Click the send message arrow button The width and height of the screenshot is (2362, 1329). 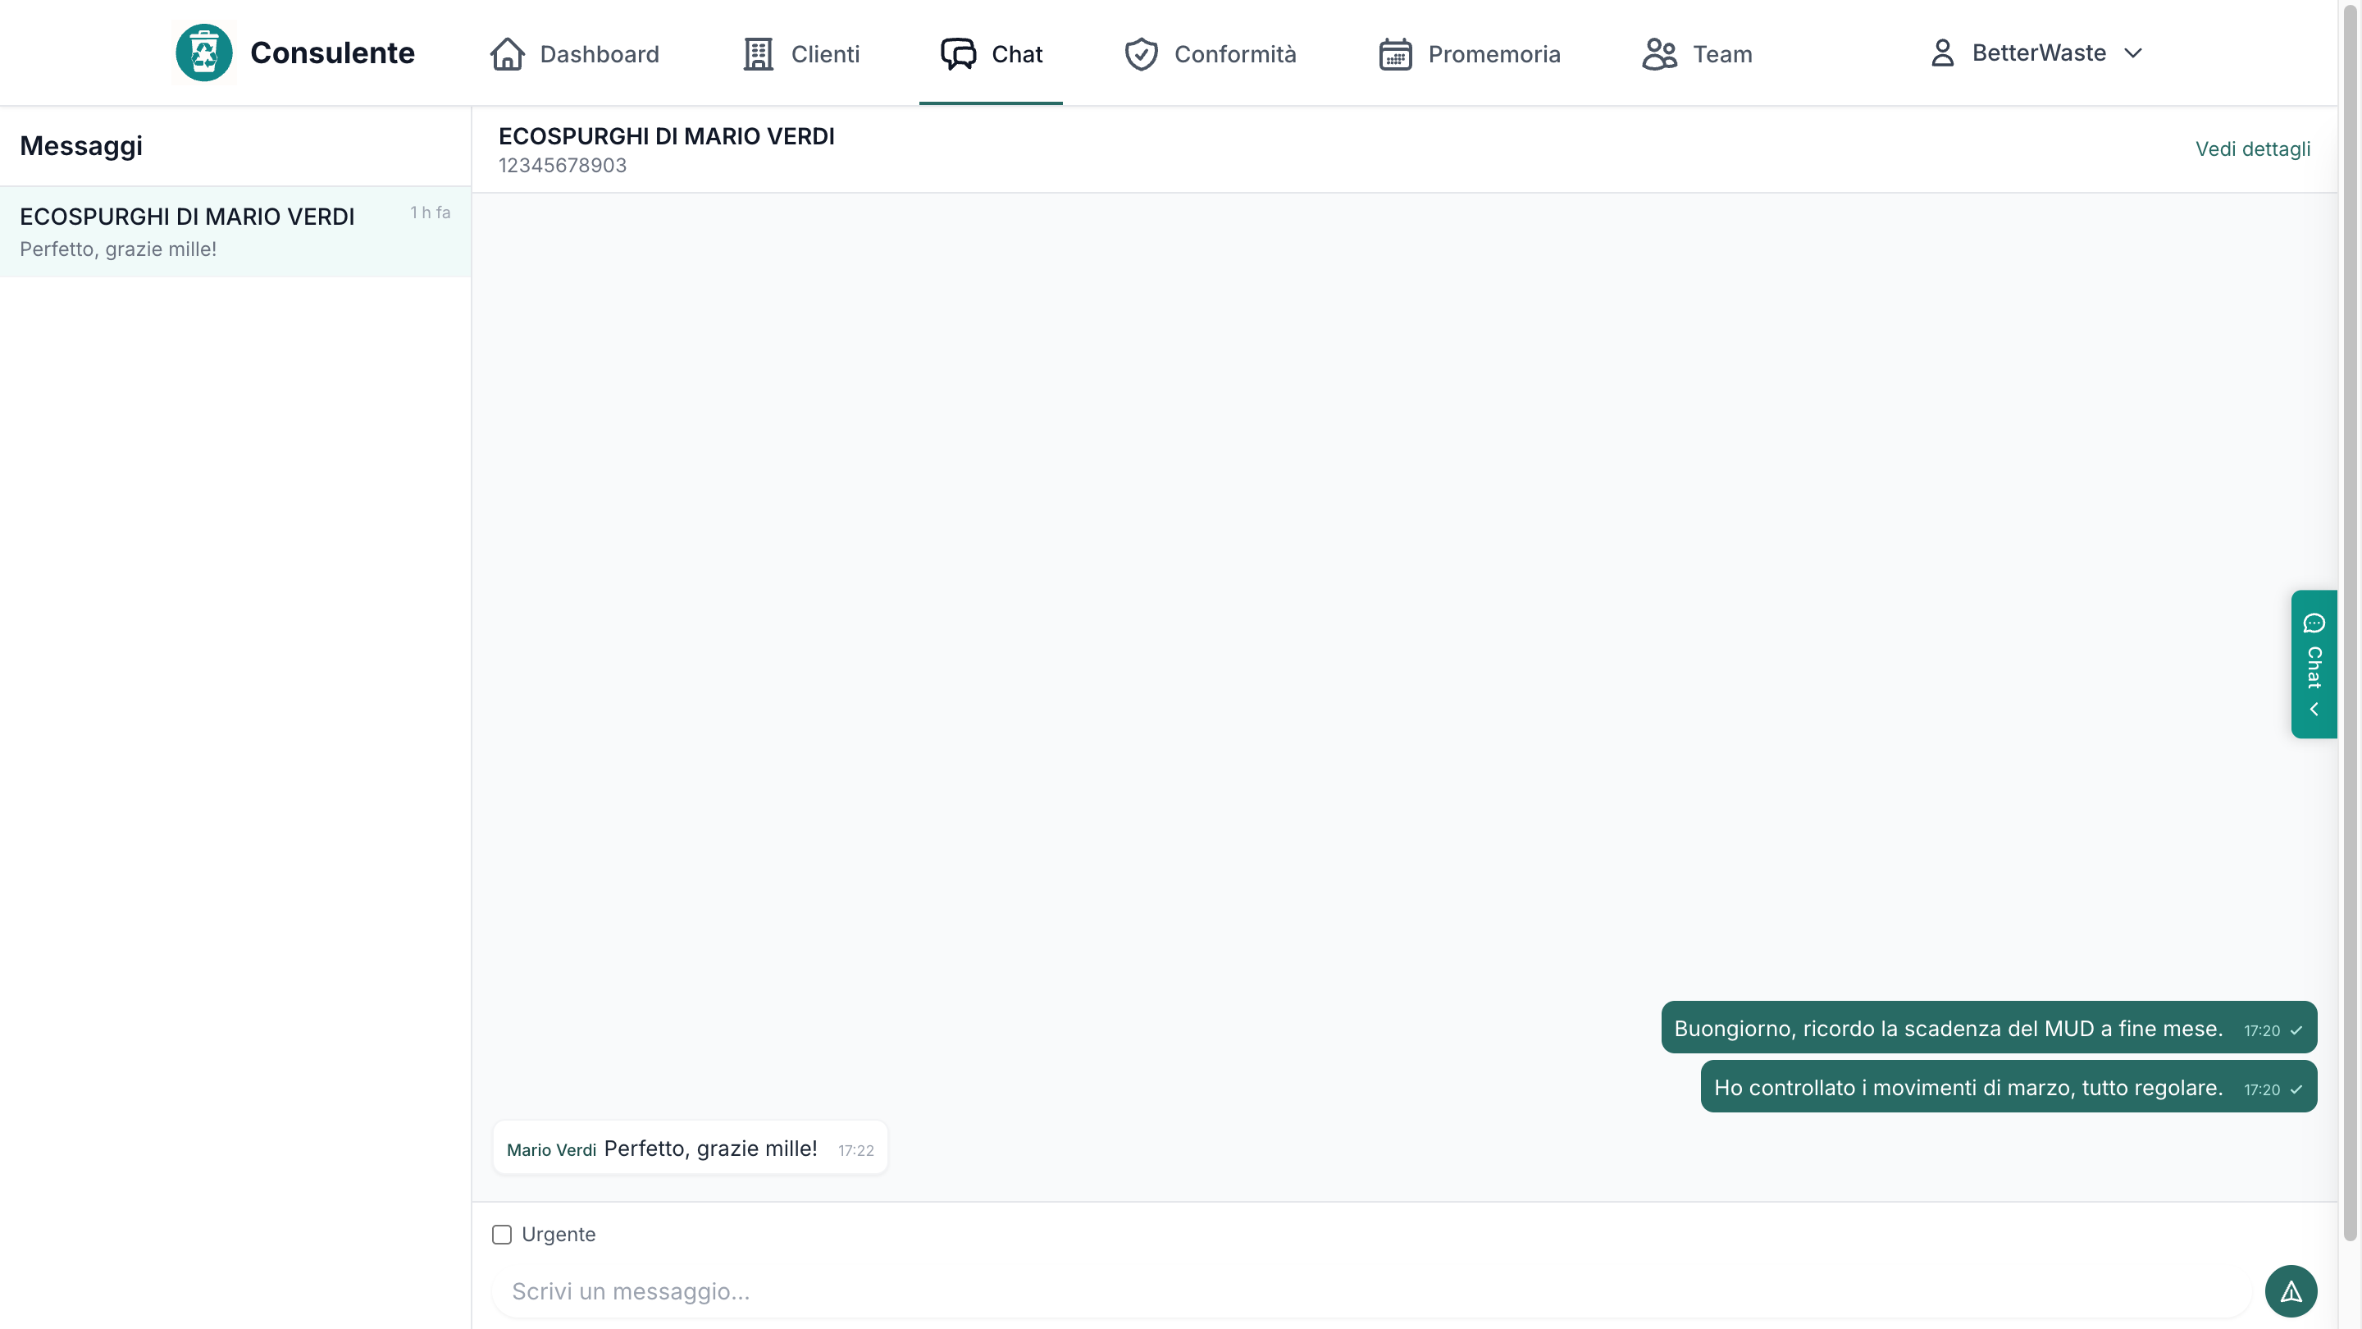2291,1291
